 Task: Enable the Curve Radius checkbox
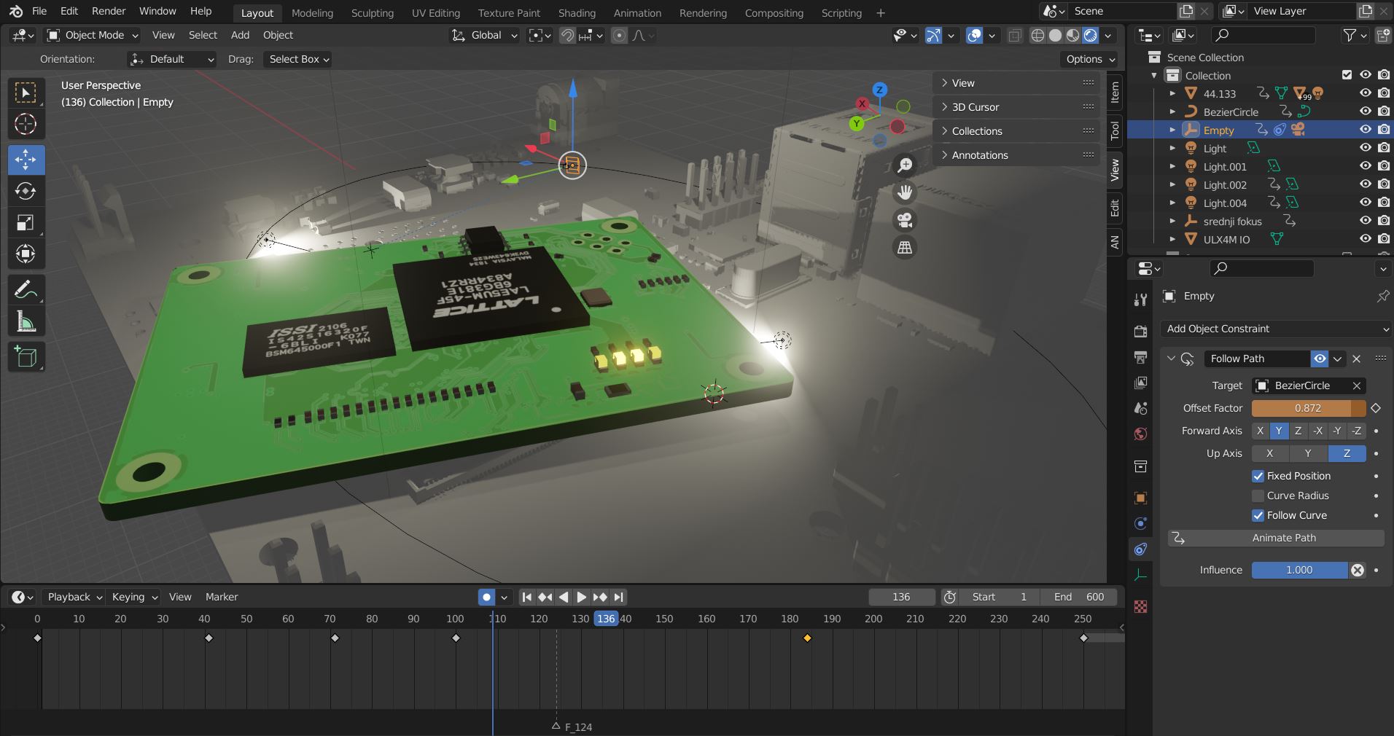click(1258, 496)
